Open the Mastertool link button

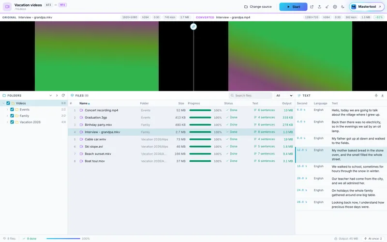pyautogui.click(x=367, y=7)
